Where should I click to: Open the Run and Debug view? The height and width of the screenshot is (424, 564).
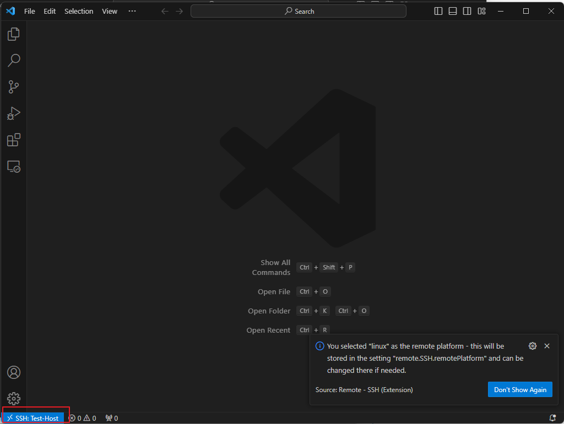(13, 113)
